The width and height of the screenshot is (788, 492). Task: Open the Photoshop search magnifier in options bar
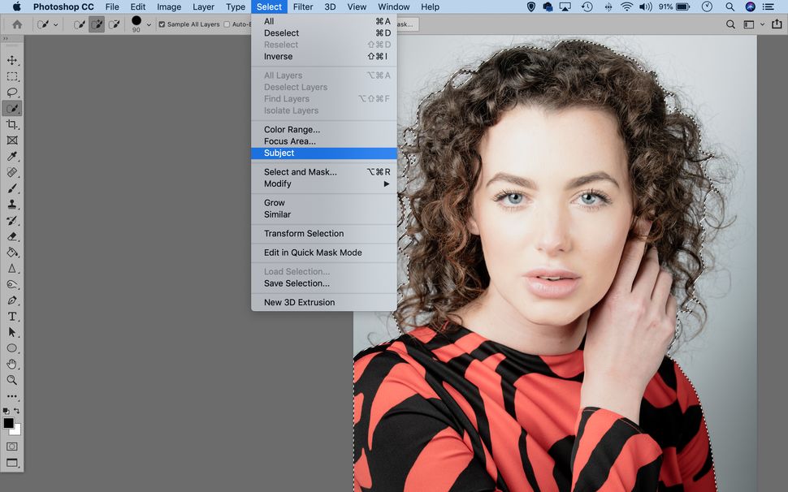(x=730, y=24)
